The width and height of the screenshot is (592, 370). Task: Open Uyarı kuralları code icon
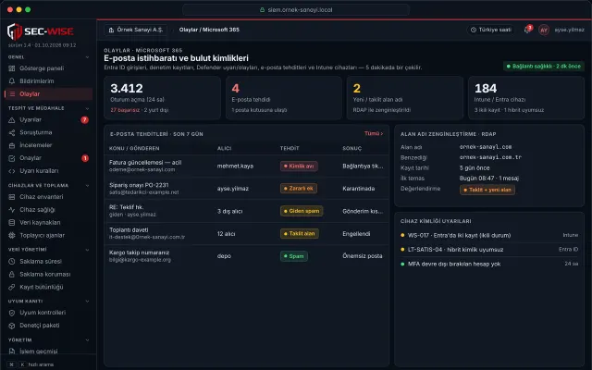[12, 171]
